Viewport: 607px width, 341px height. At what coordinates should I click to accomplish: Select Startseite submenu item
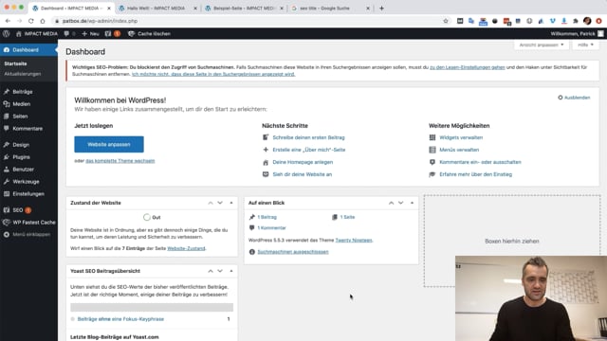[x=15, y=63]
